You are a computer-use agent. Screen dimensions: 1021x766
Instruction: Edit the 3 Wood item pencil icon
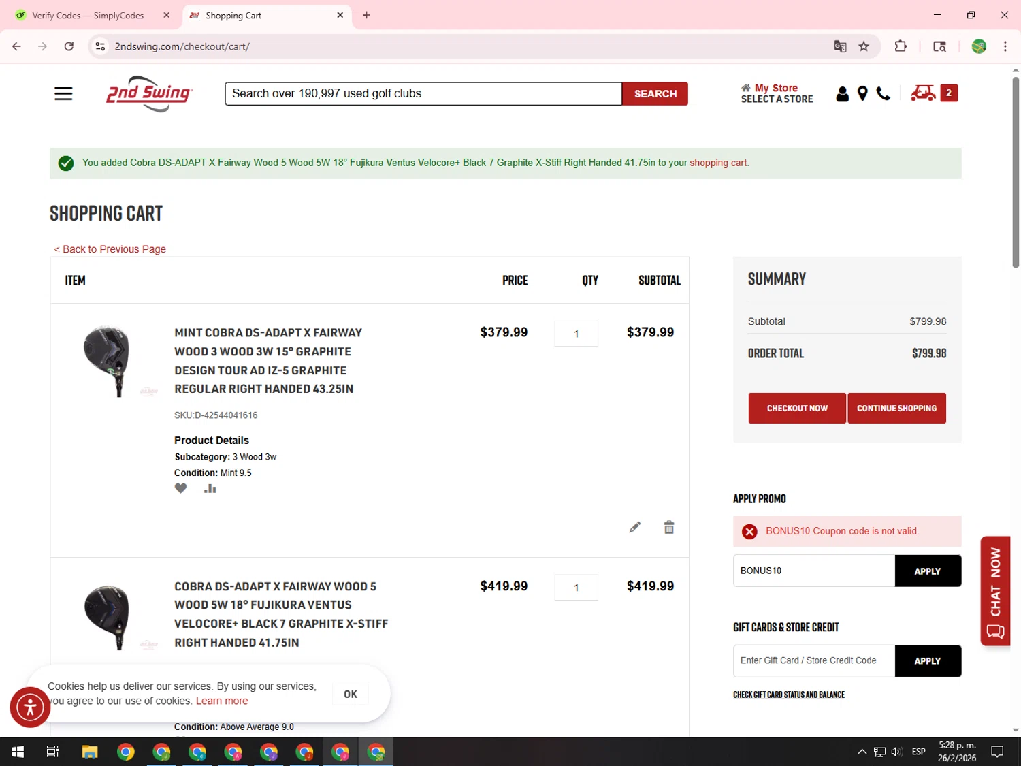point(634,527)
